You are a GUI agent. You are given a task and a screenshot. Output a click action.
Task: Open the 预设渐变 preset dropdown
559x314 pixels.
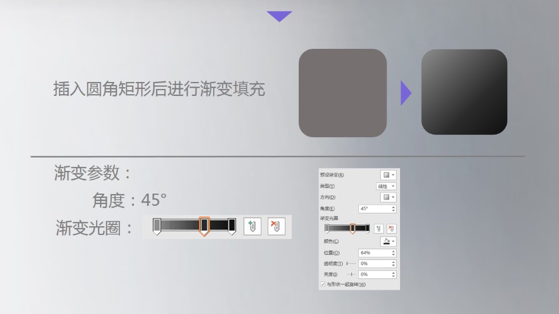pyautogui.click(x=388, y=175)
